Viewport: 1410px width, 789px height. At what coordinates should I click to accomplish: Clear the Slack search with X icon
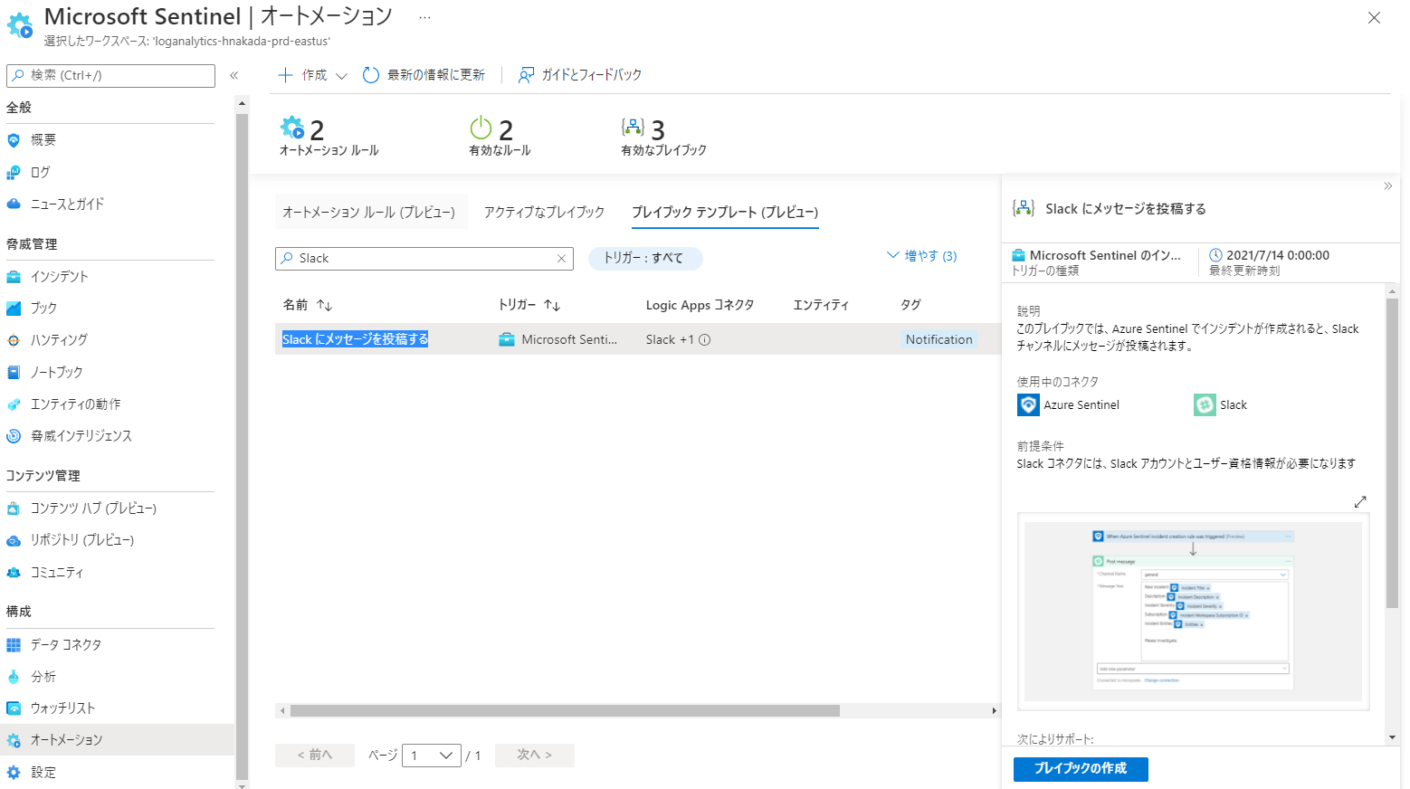click(x=561, y=259)
